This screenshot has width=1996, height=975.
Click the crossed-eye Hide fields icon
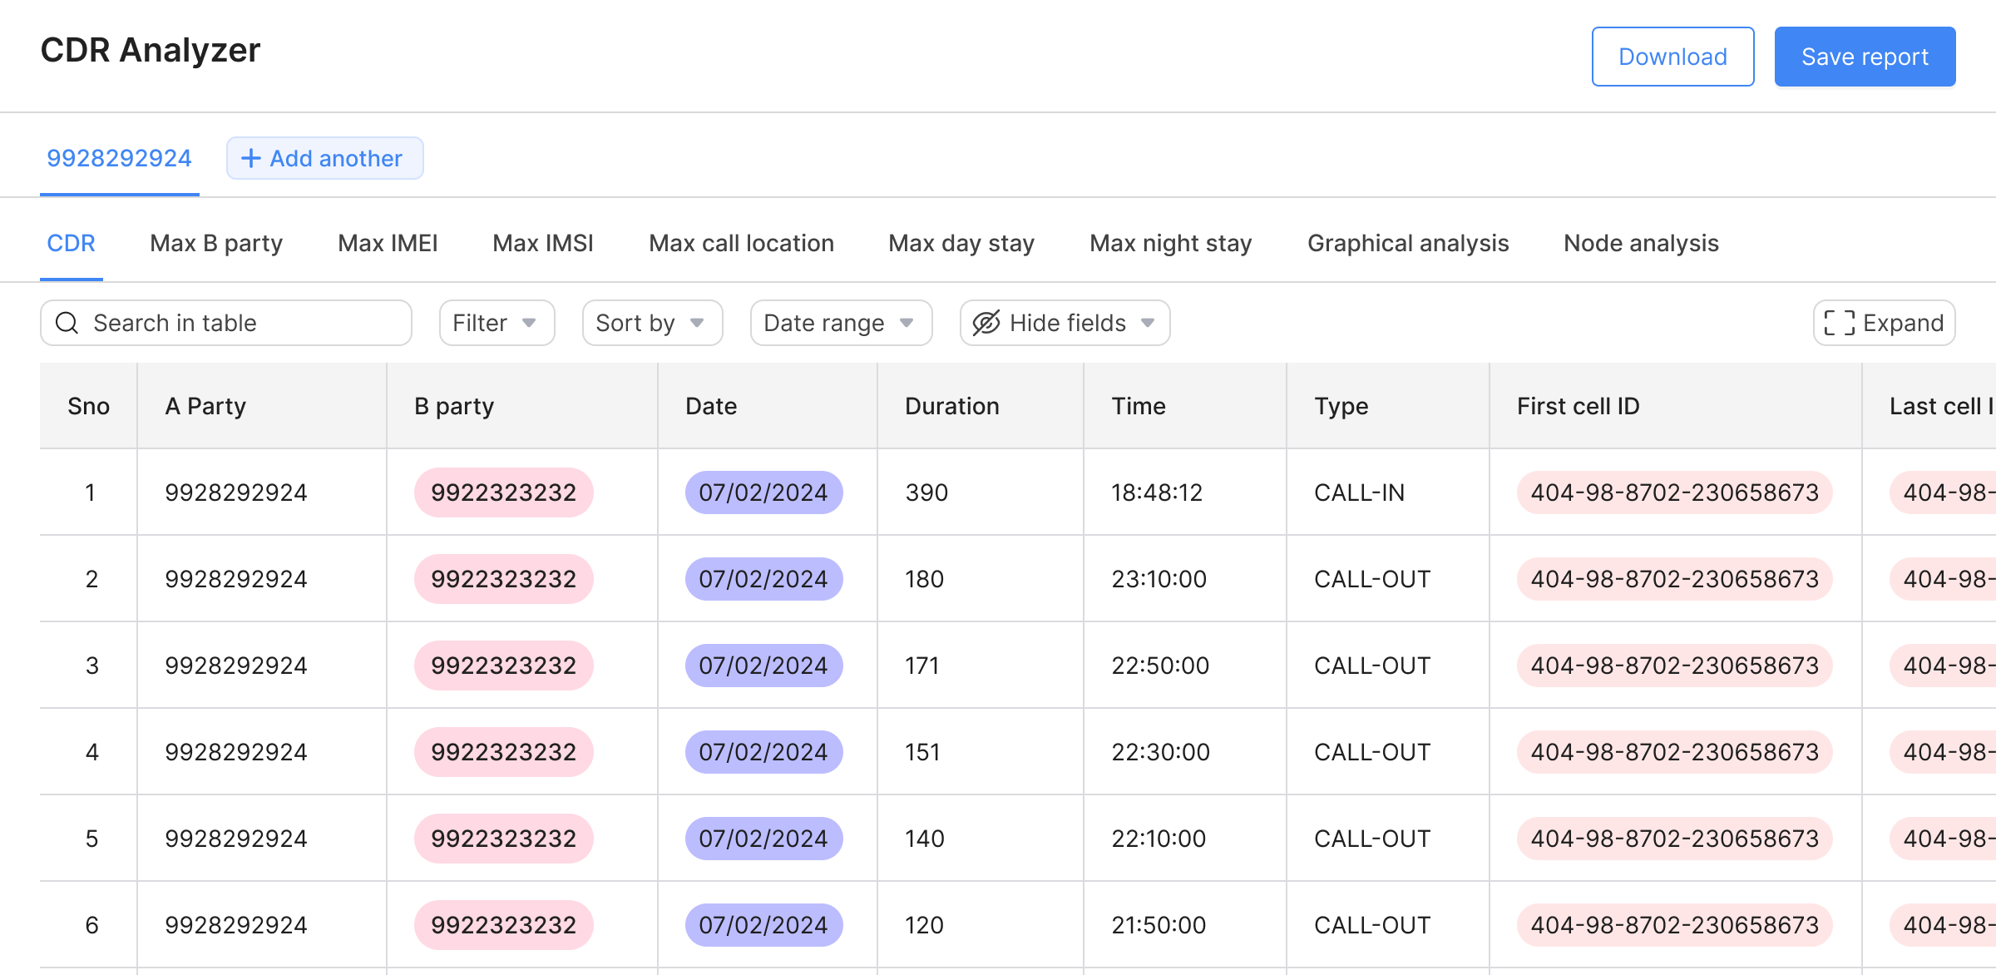(x=986, y=323)
